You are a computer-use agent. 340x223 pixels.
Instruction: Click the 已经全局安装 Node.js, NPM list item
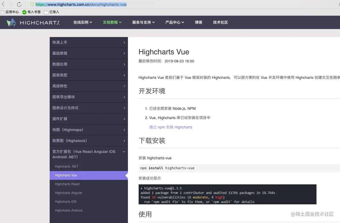[173, 108]
